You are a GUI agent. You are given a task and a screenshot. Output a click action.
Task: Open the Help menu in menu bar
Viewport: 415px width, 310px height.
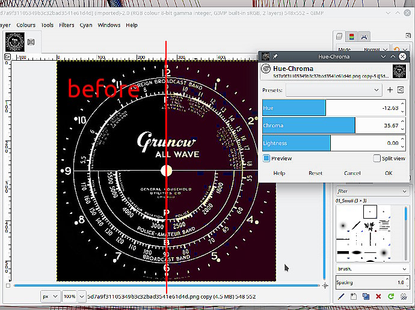click(132, 25)
